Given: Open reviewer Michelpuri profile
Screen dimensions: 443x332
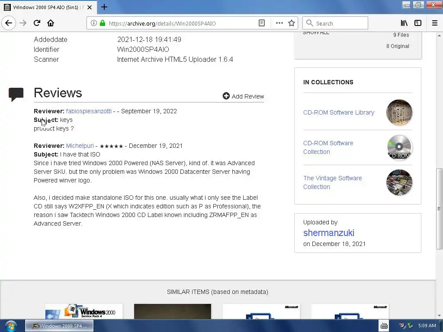Looking at the screenshot, I should [80, 146].
